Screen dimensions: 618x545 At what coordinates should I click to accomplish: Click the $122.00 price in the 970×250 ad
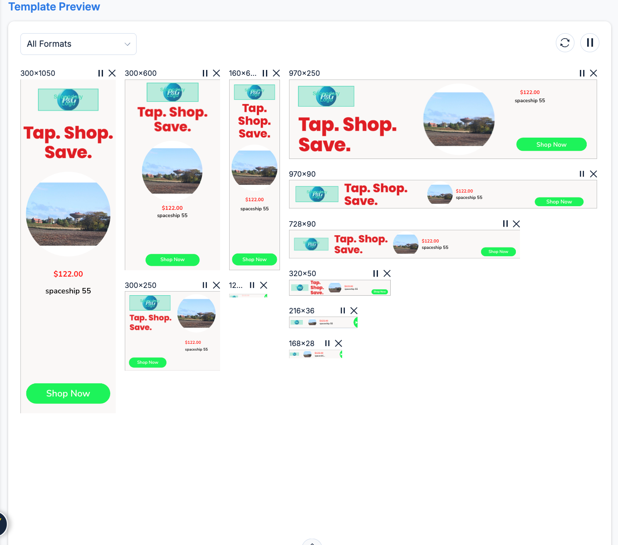point(530,92)
